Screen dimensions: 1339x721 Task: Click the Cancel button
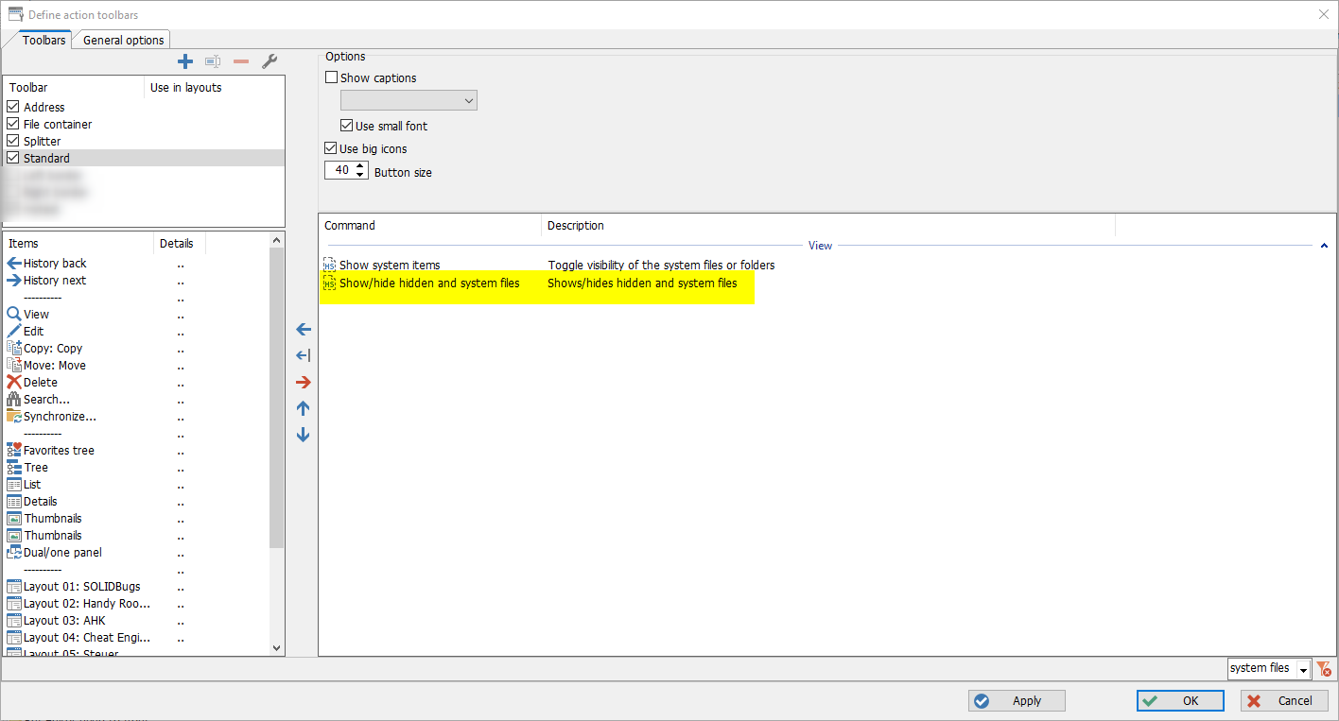(1284, 701)
